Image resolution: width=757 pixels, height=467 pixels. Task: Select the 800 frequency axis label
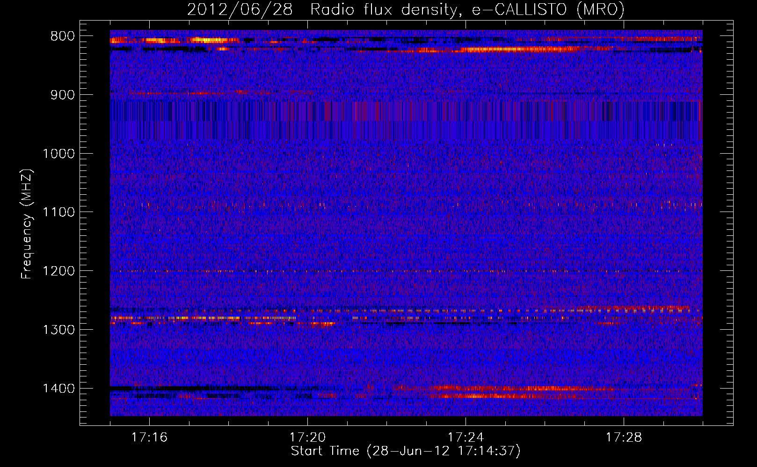pos(63,36)
